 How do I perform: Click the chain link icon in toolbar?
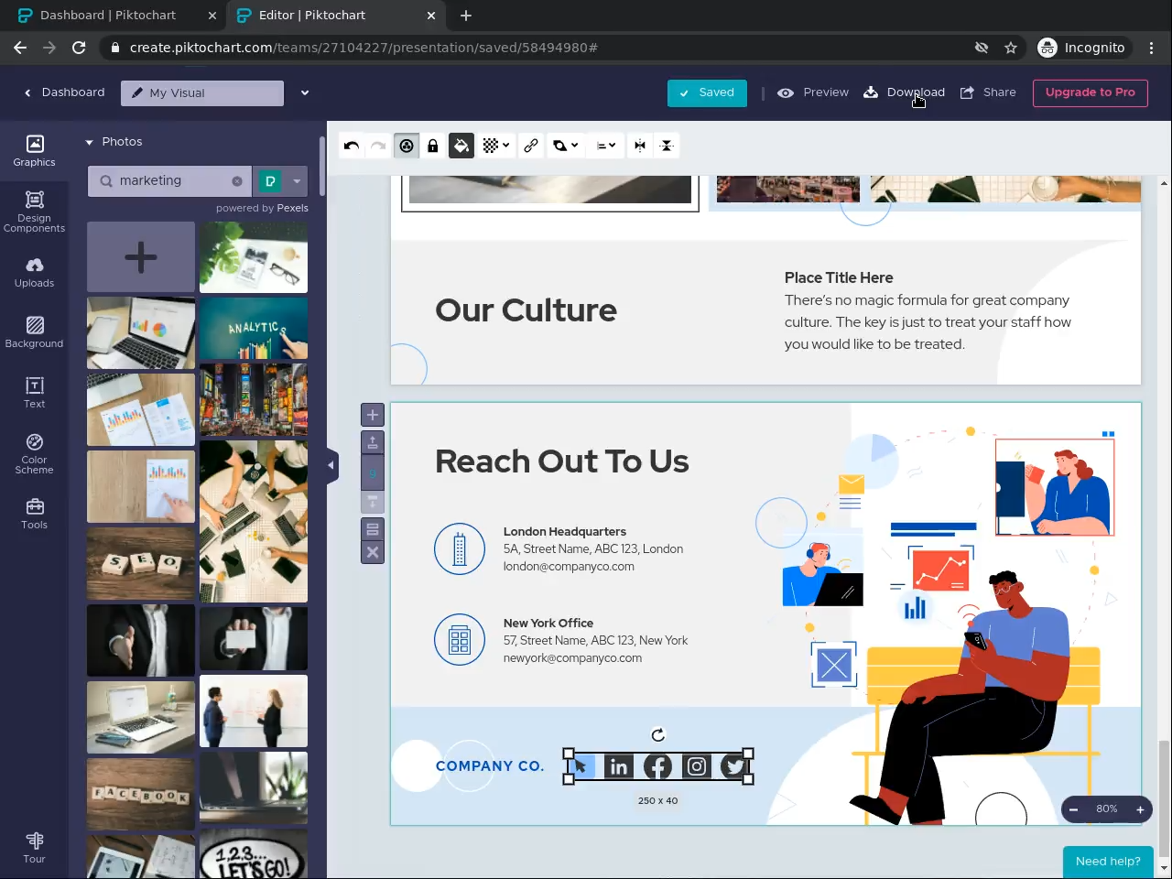(x=531, y=146)
